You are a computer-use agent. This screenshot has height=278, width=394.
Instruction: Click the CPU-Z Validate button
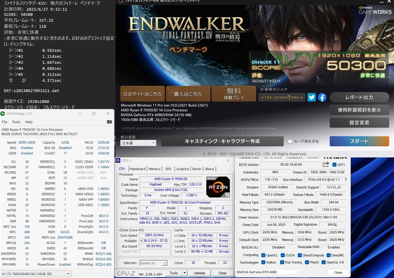199,273
